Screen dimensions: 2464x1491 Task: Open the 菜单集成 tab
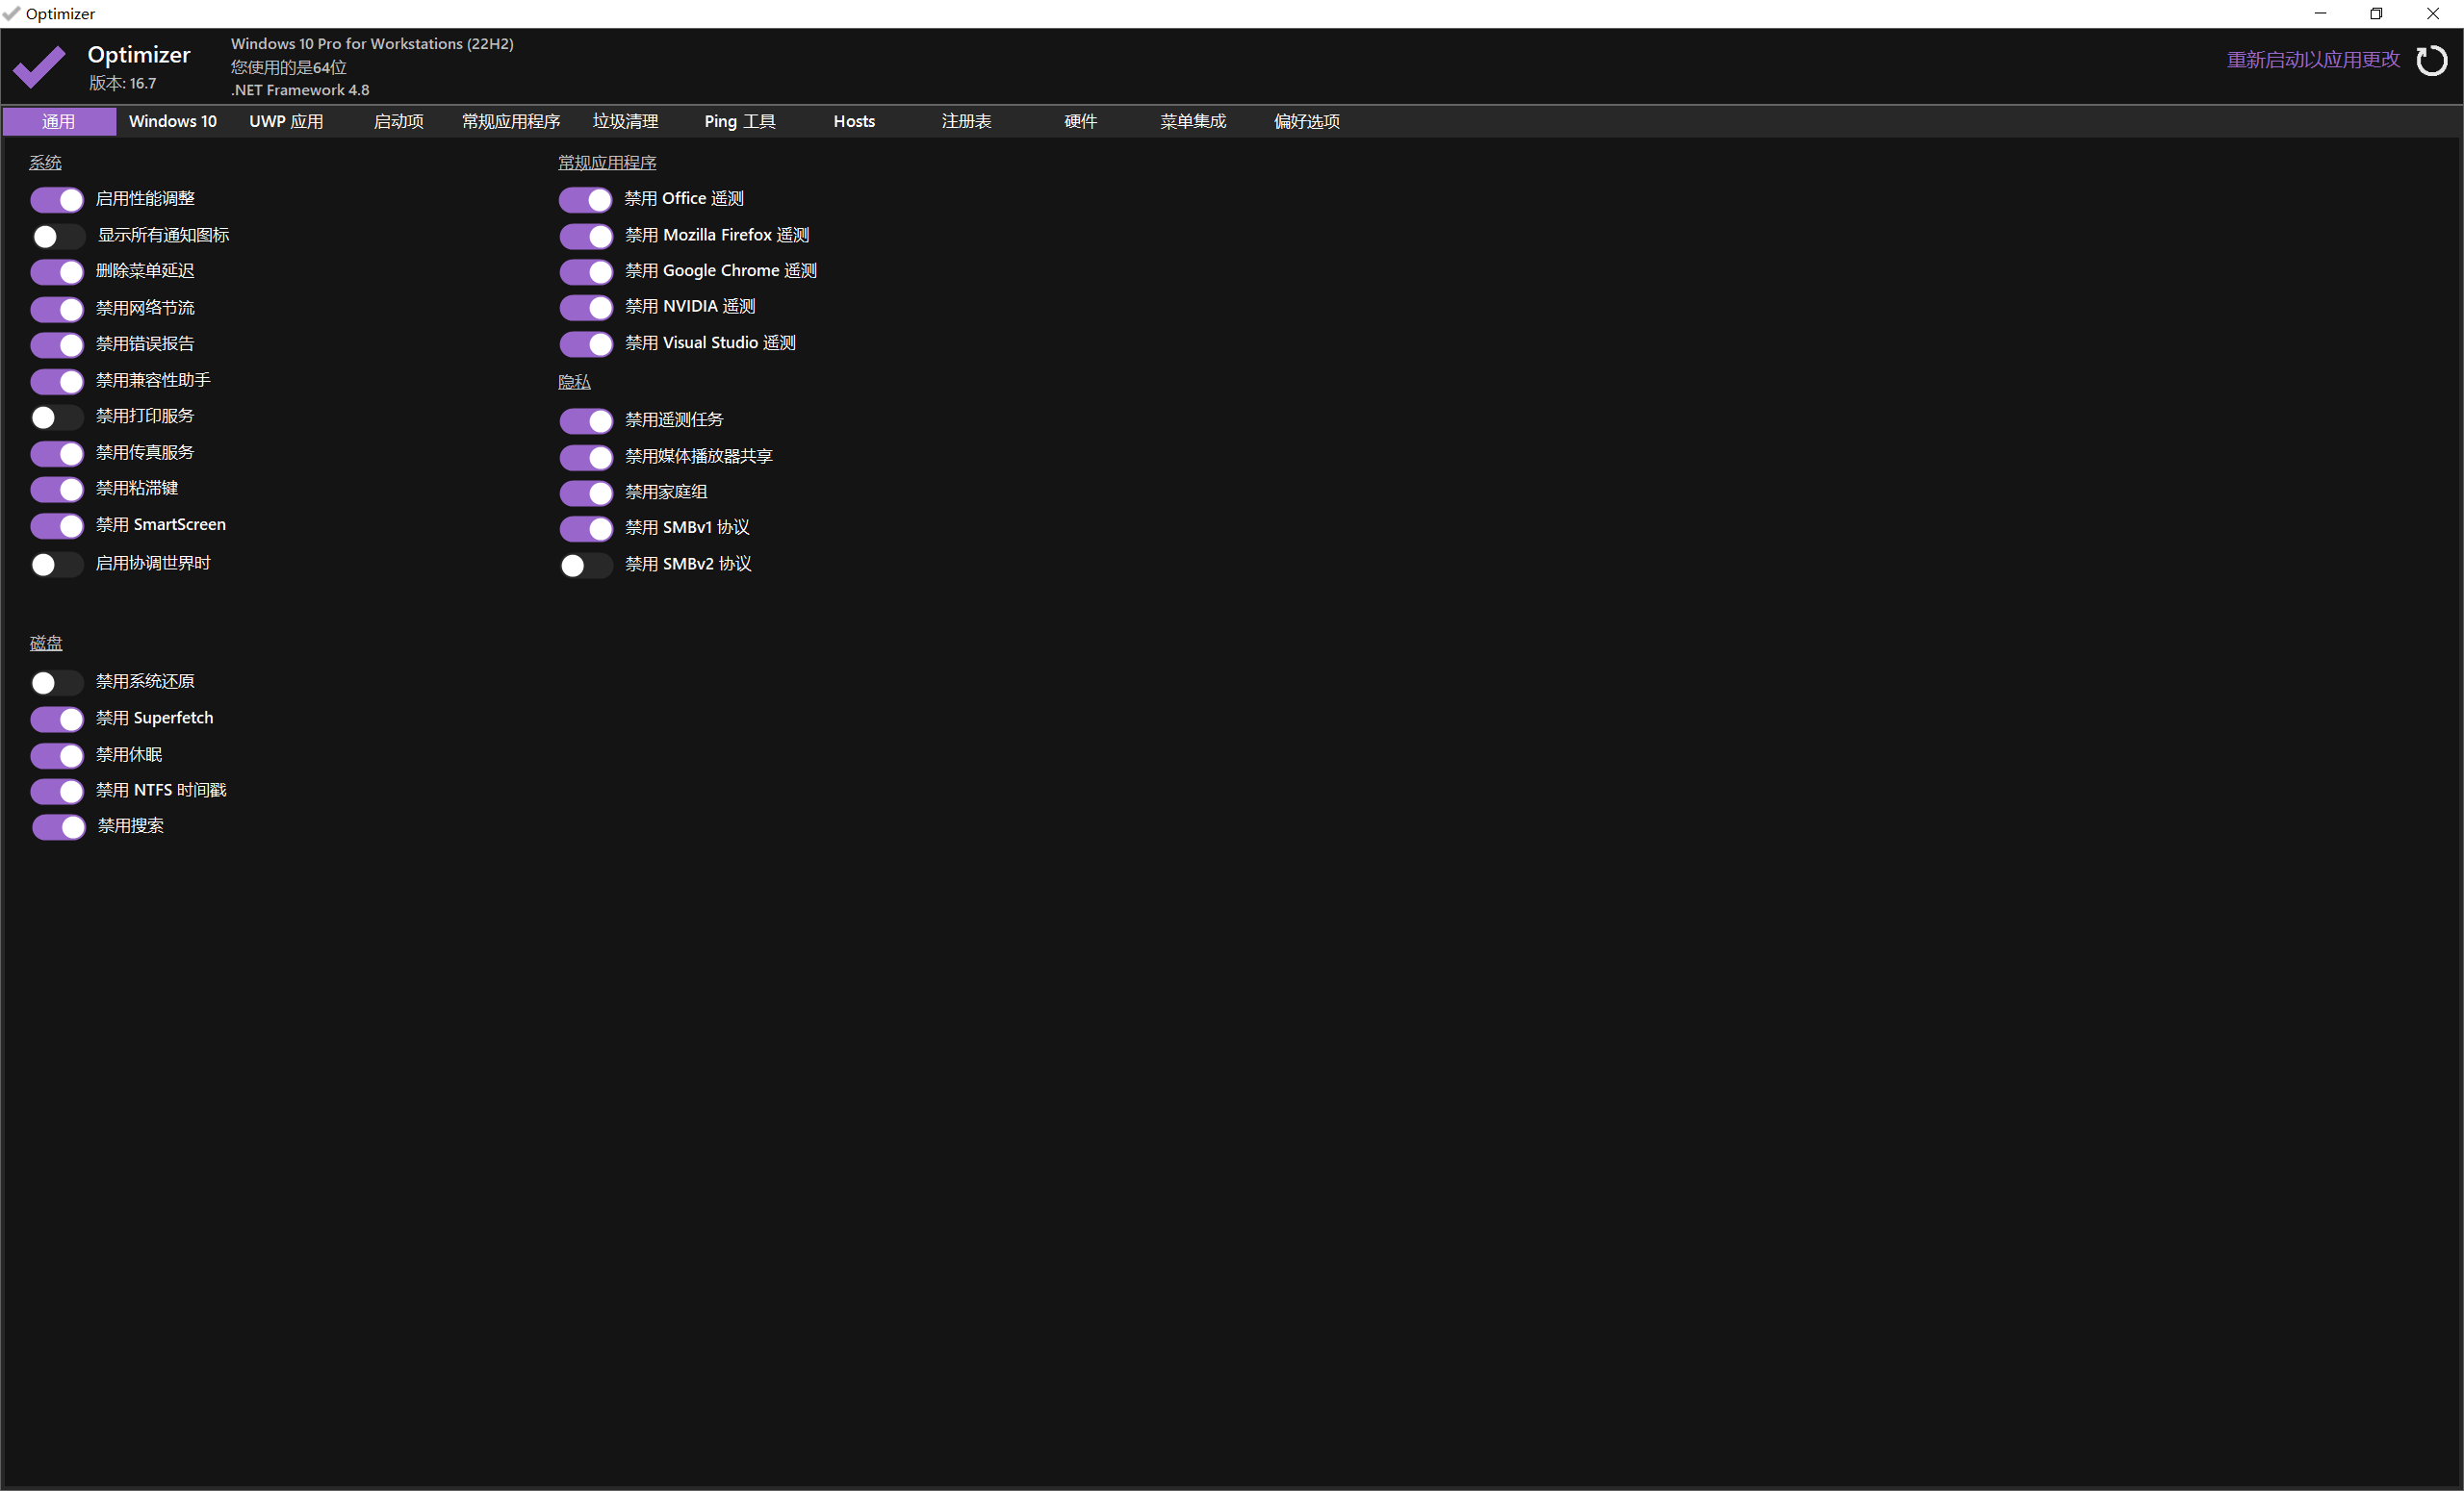[x=1194, y=122]
